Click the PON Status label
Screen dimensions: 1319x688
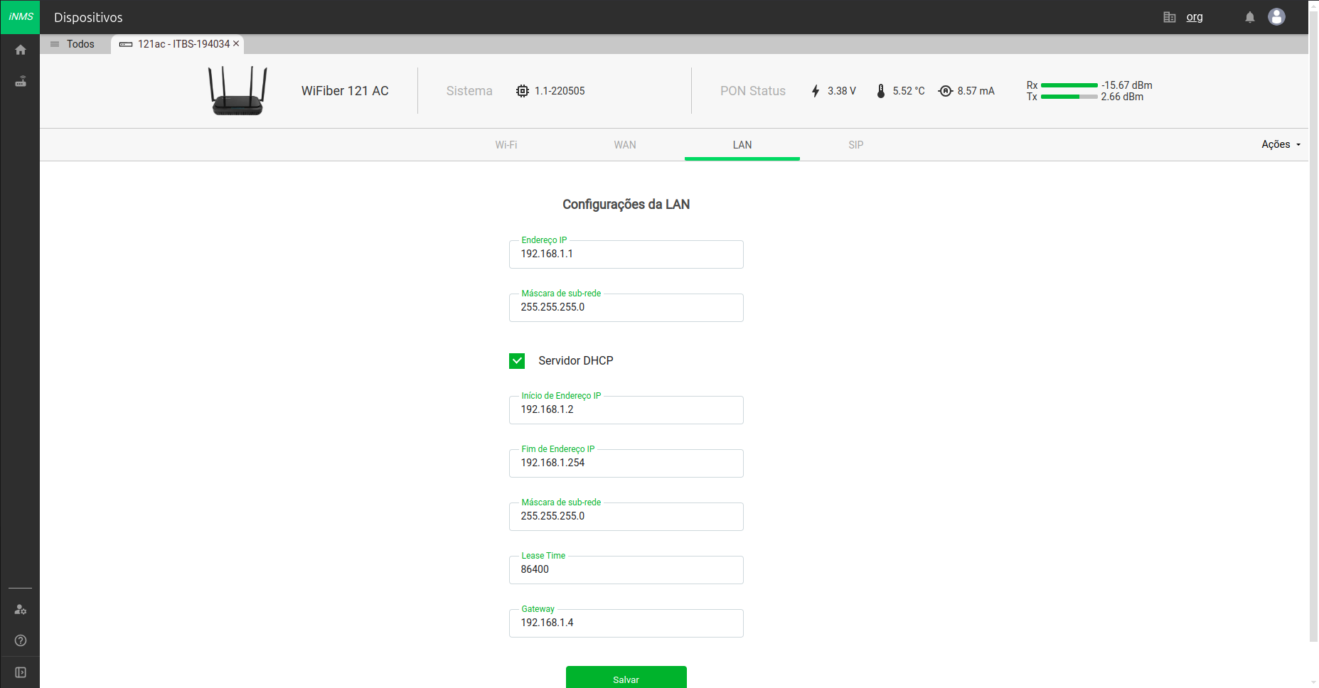tap(753, 91)
